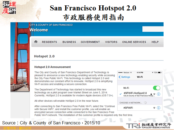Screen dimensions: 174x130
Task: Click the City & County of San Francisco header link
Action: [51, 25]
